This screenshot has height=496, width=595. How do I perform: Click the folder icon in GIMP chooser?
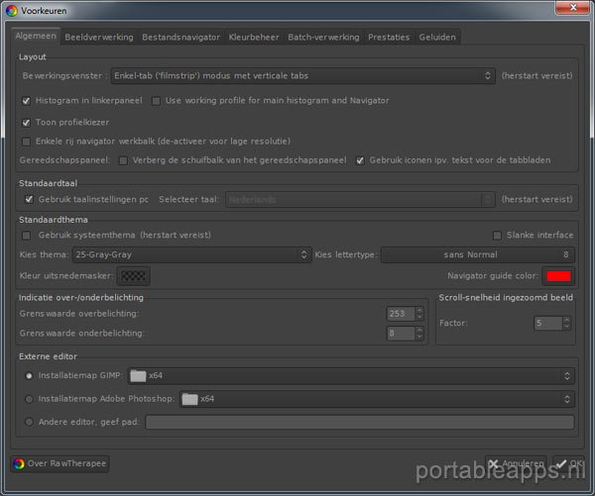tap(138, 376)
